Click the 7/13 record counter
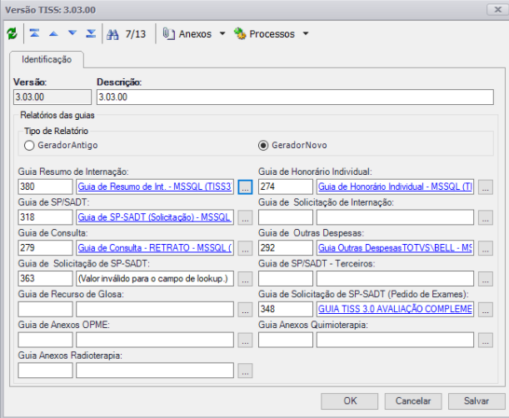Screen dimensions: 509x418 click(x=136, y=34)
